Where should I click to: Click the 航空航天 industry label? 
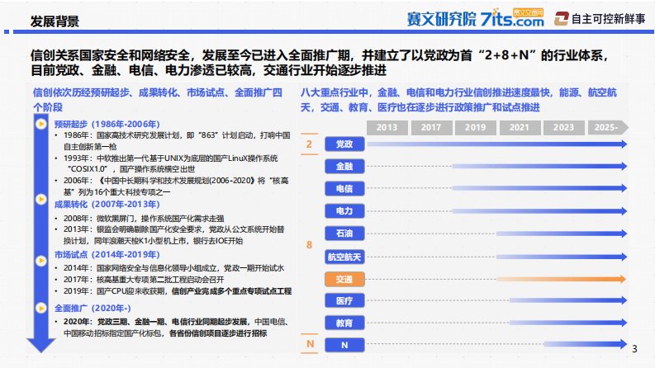pyautogui.click(x=344, y=257)
